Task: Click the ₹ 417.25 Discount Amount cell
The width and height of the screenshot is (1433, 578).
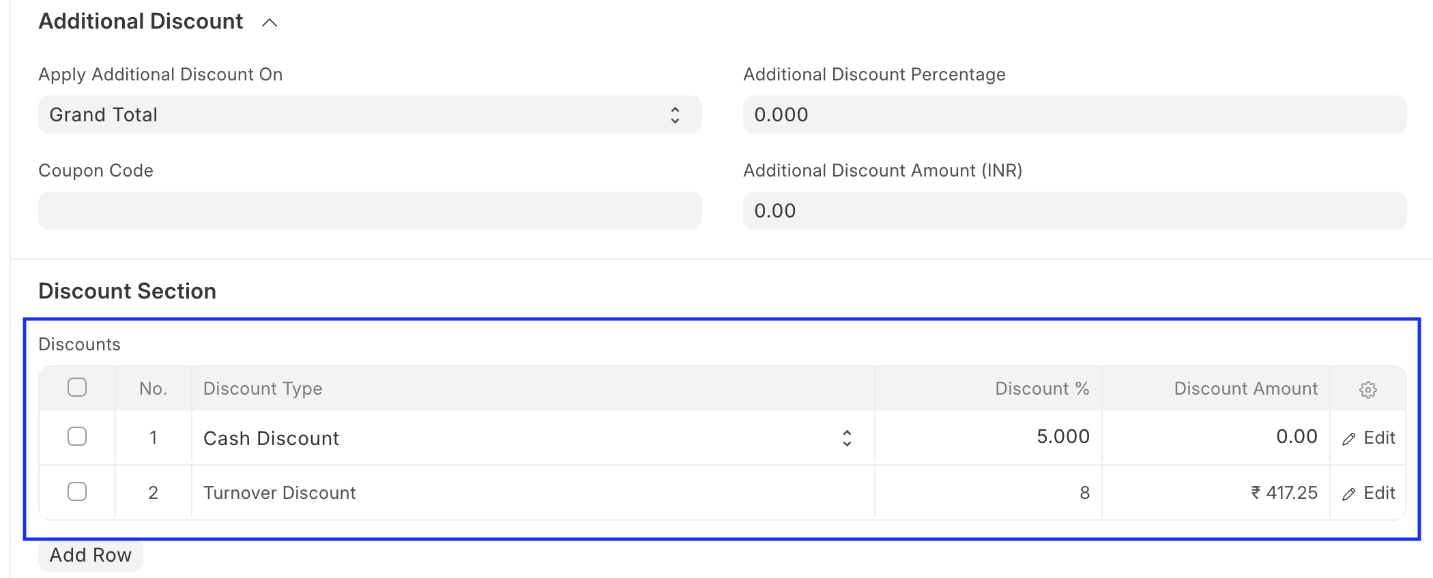Action: pyautogui.click(x=1215, y=492)
